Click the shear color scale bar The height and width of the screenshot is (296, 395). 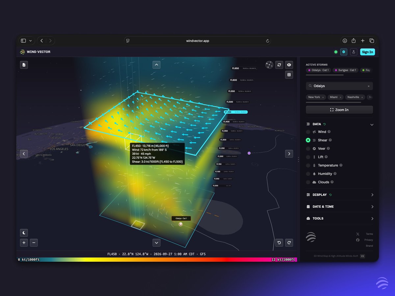(x=157, y=259)
